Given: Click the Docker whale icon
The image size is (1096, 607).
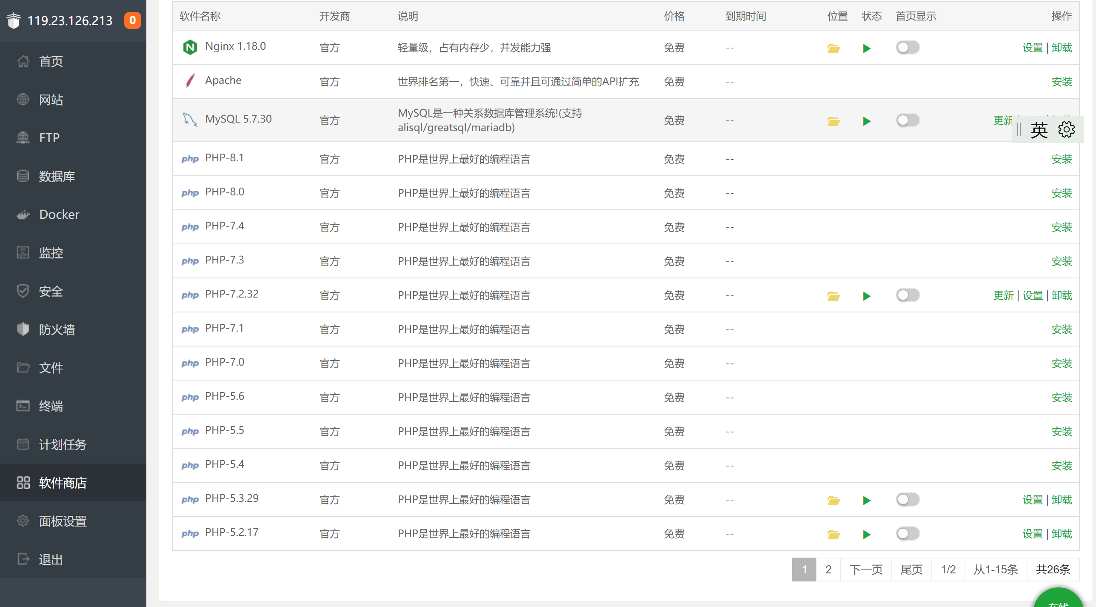Looking at the screenshot, I should [x=23, y=214].
